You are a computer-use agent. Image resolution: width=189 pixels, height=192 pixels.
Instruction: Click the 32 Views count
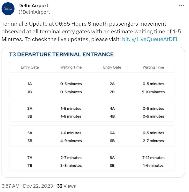coord(66,186)
